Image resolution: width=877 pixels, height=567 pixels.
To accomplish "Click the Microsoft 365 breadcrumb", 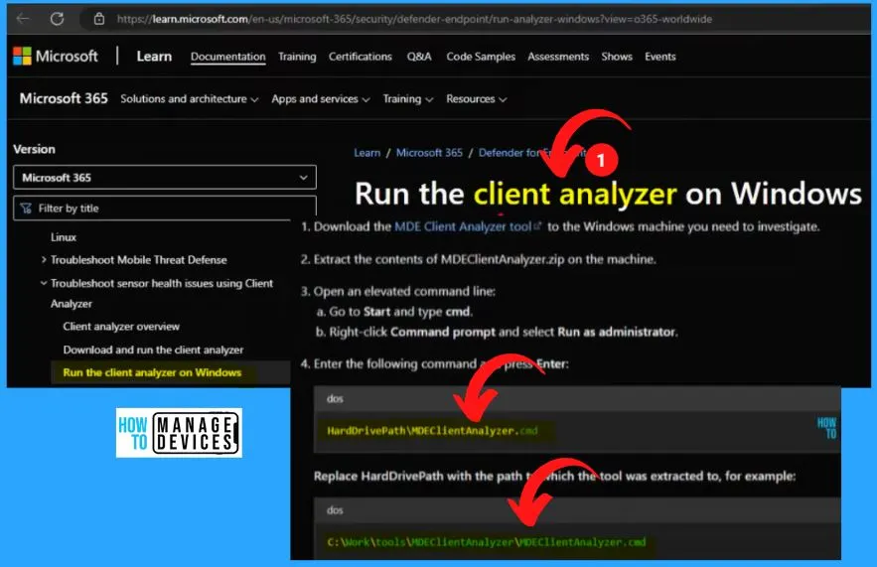I will point(429,153).
